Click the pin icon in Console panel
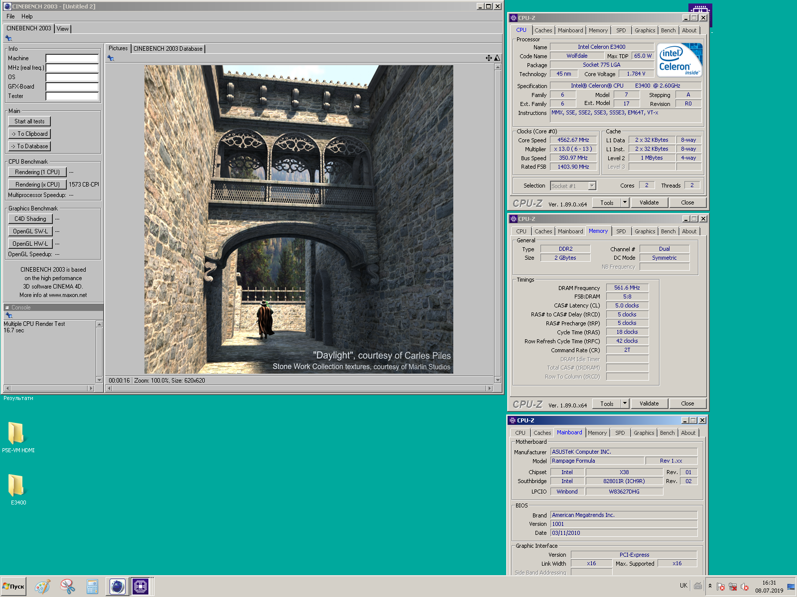 coord(8,315)
